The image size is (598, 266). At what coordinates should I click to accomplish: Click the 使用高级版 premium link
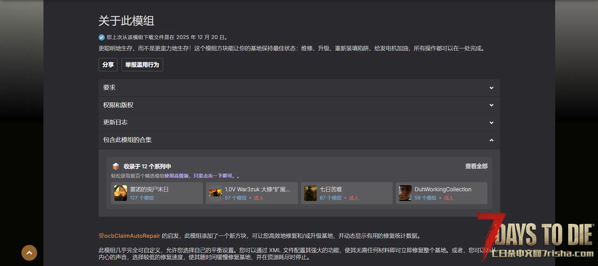click(x=176, y=176)
